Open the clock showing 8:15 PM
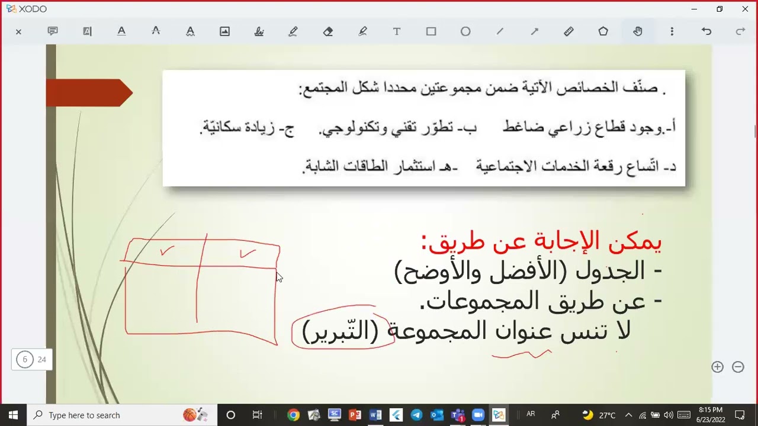The width and height of the screenshot is (758, 426). coord(711,415)
